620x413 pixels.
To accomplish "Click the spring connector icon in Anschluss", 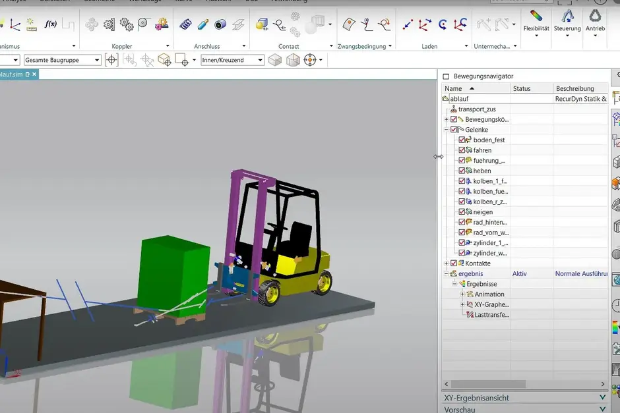I will (186, 24).
